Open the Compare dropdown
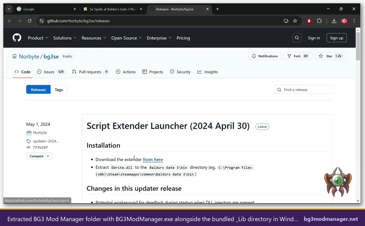Viewport: 365px width, 226px height. tap(39, 156)
